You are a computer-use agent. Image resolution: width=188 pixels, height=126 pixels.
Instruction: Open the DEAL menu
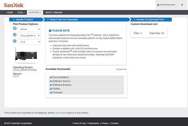(21, 12)
